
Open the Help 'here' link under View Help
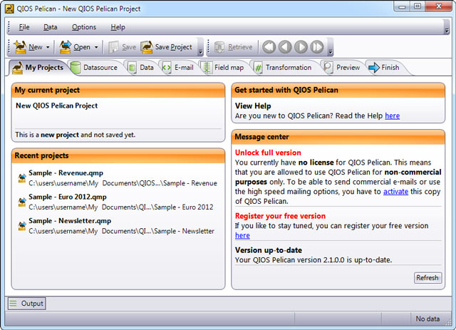coord(392,115)
